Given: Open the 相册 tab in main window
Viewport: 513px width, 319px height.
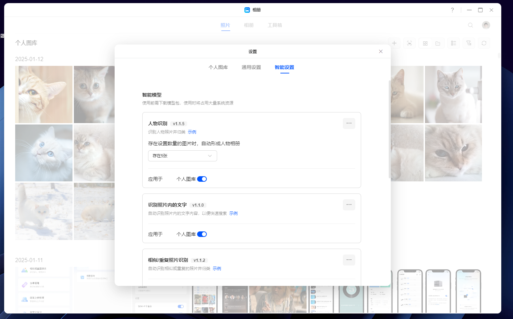Looking at the screenshot, I should pyautogui.click(x=249, y=25).
